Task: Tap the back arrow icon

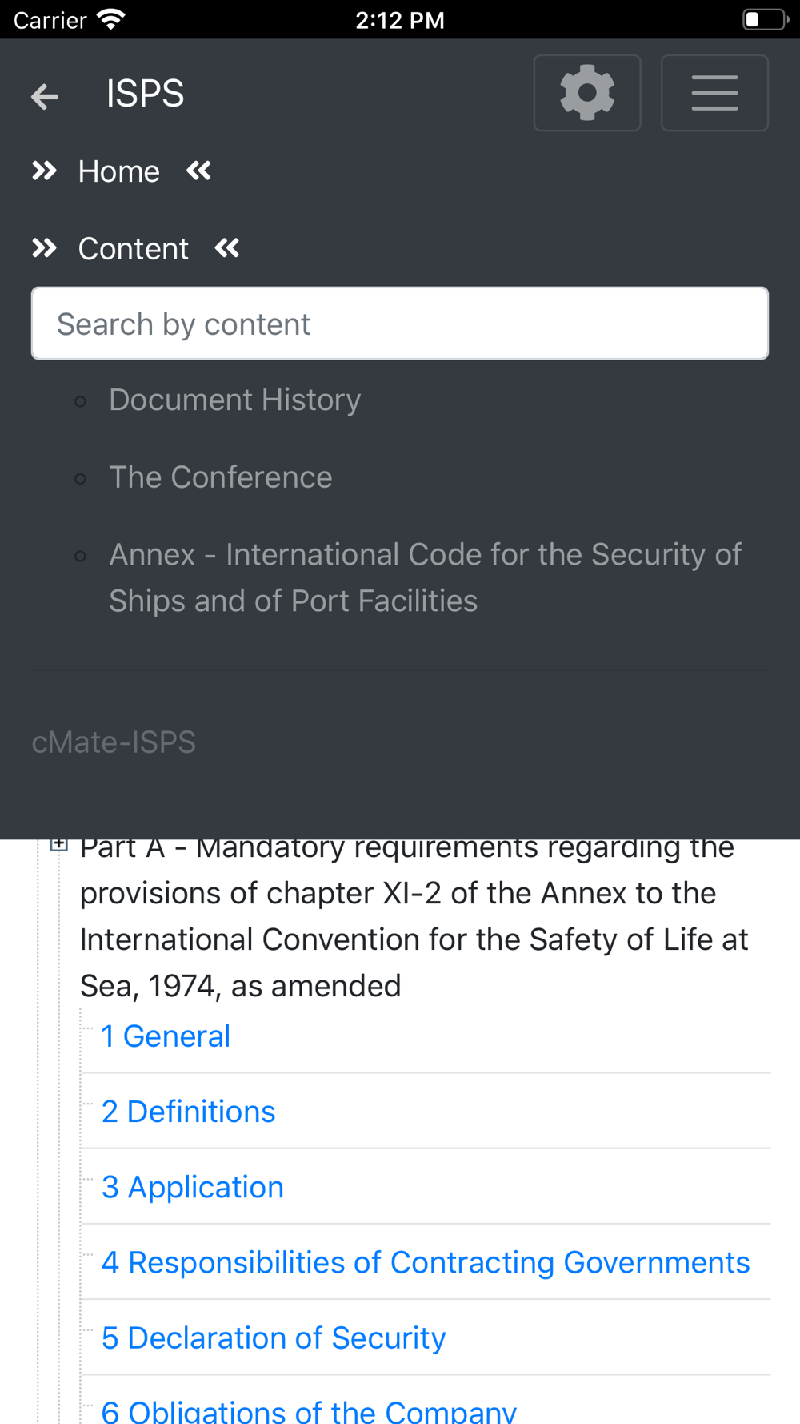Action: [45, 96]
